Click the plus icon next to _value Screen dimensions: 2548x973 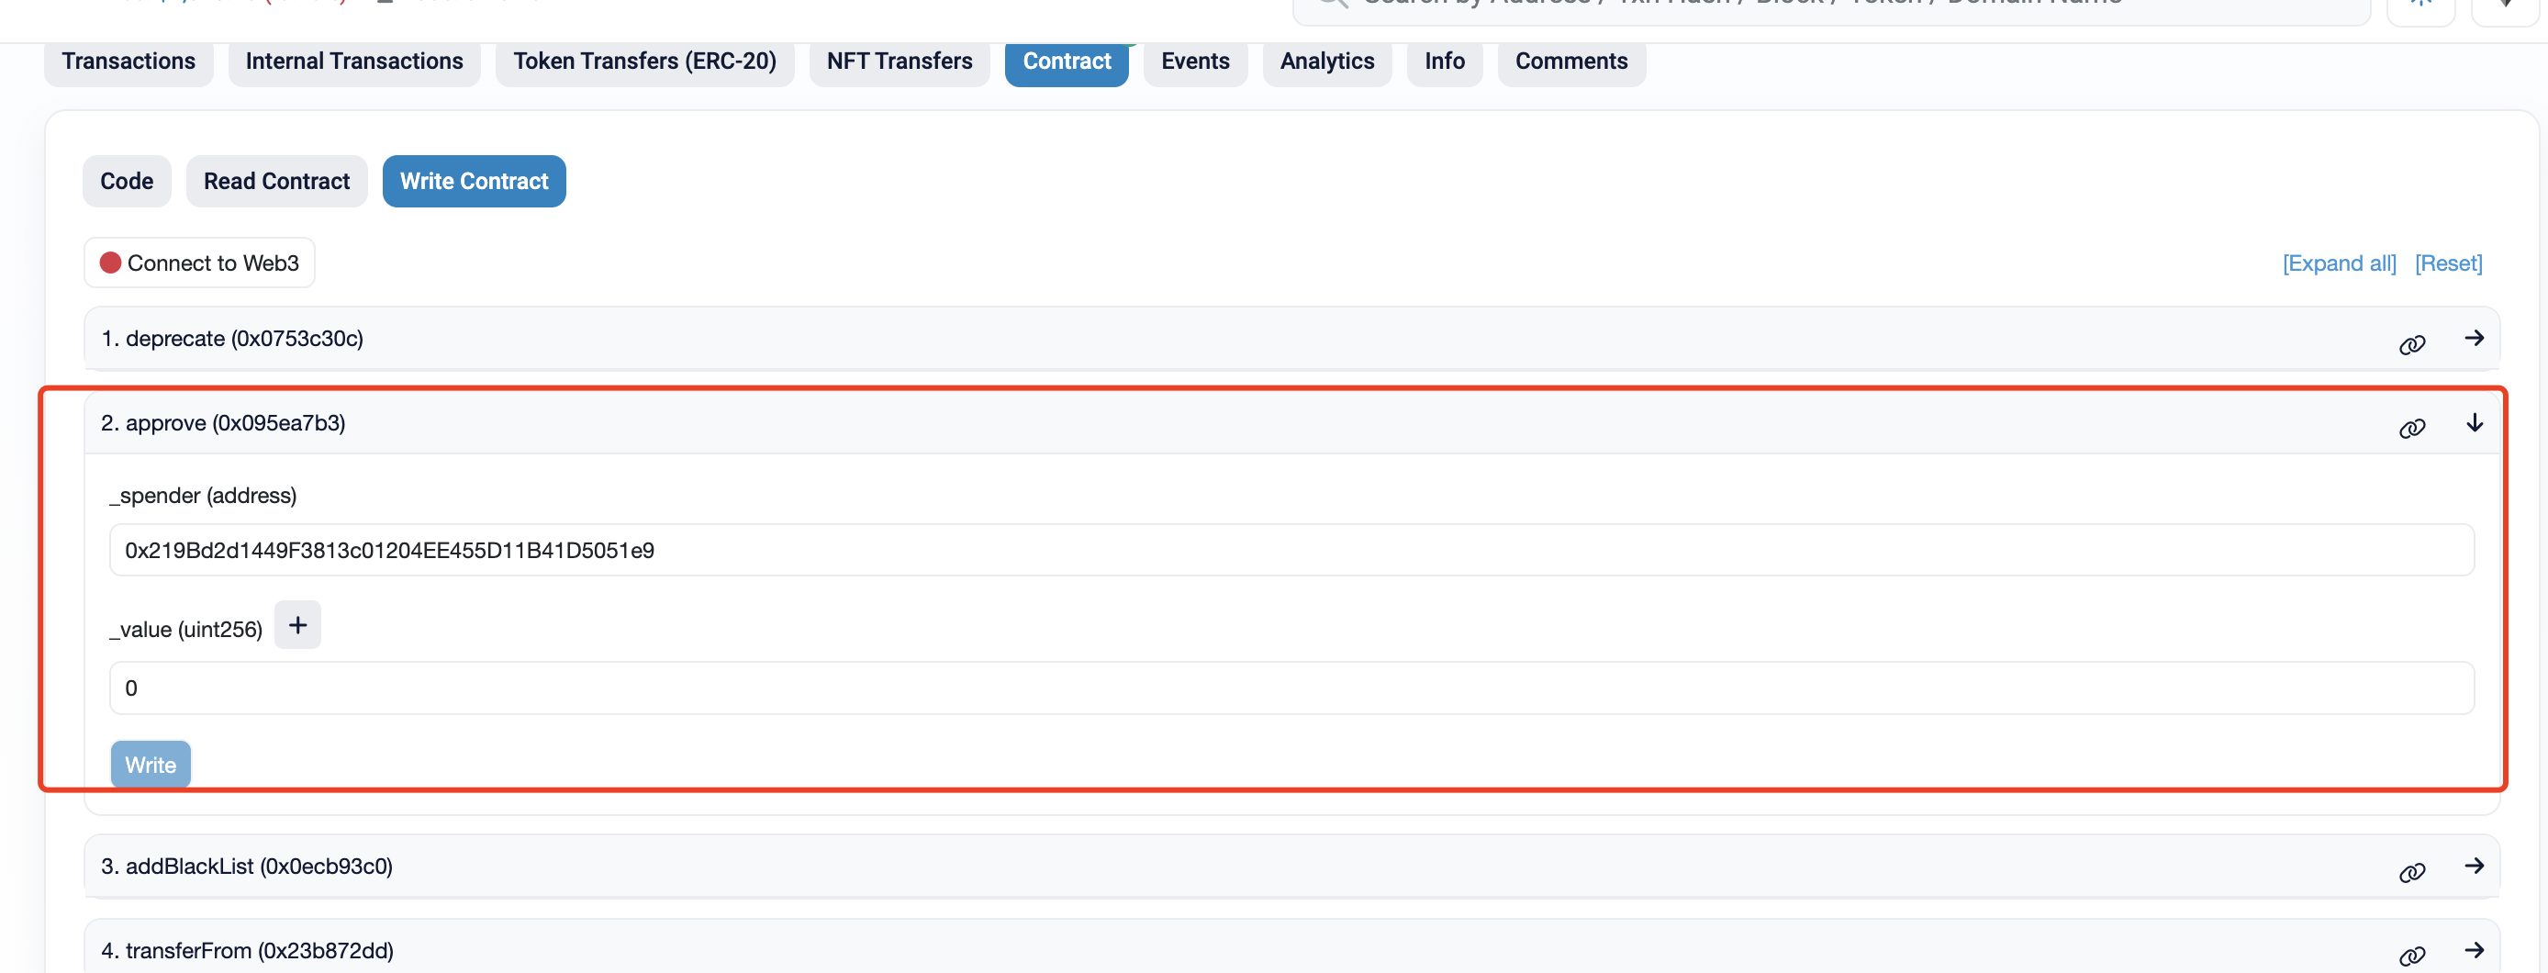296,625
